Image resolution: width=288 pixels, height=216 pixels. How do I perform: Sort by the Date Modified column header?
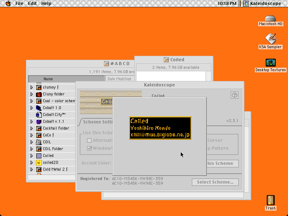coord(120,79)
